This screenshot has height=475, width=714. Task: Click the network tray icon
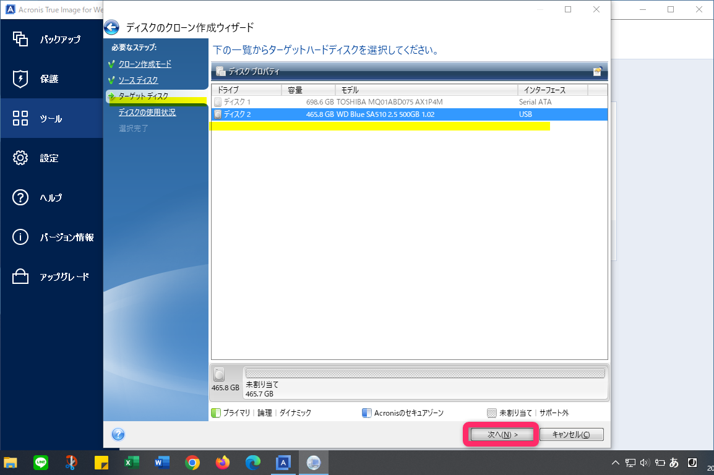click(630, 463)
